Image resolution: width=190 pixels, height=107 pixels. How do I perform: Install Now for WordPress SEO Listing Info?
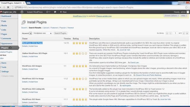click(33, 92)
